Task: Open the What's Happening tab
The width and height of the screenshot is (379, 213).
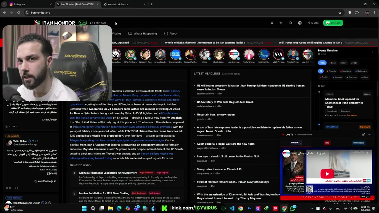Action: pos(143,33)
